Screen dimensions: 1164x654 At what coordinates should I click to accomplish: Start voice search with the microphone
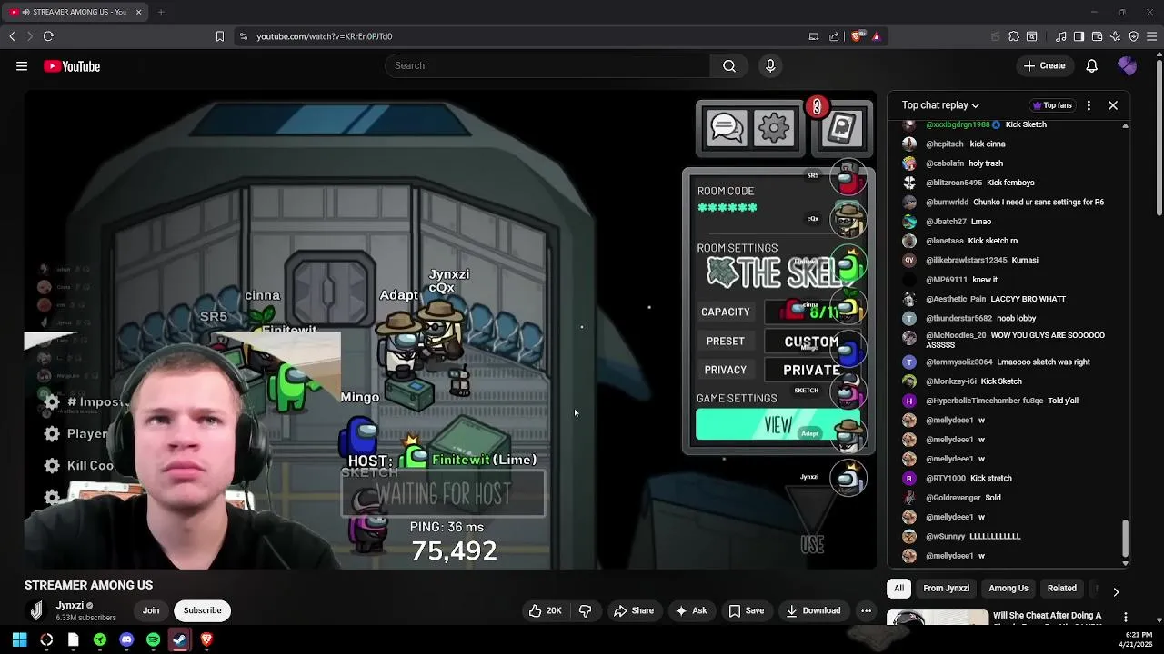tap(770, 65)
